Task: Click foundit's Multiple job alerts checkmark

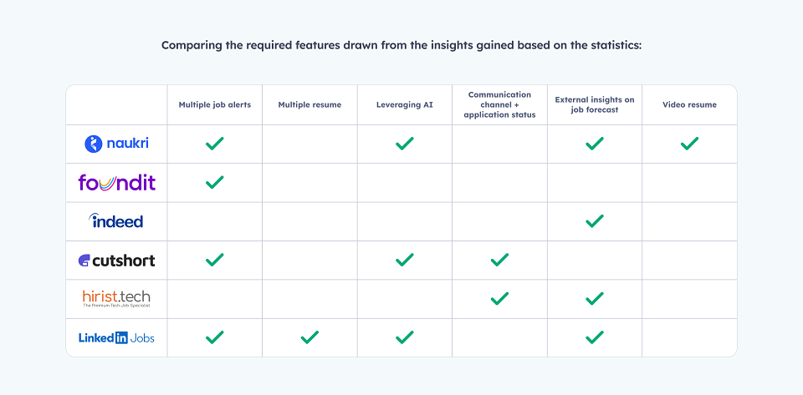Action: pos(215,182)
